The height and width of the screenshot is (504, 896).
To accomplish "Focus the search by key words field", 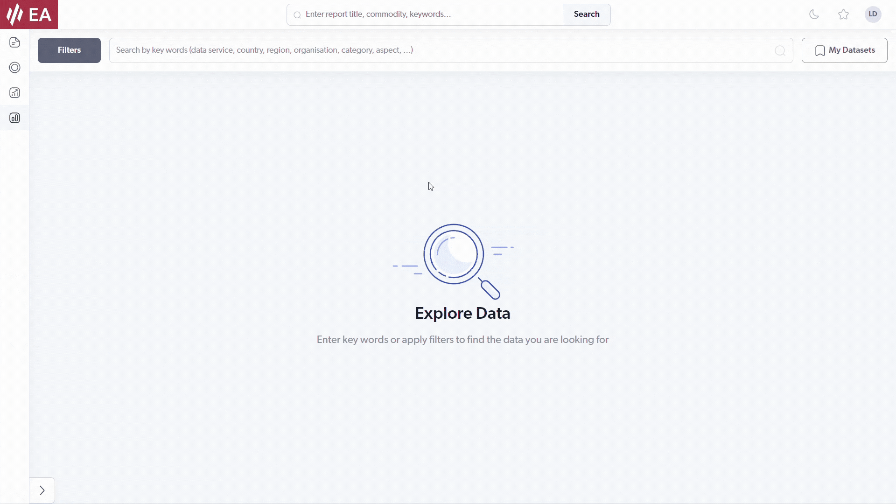I will click(x=451, y=50).
